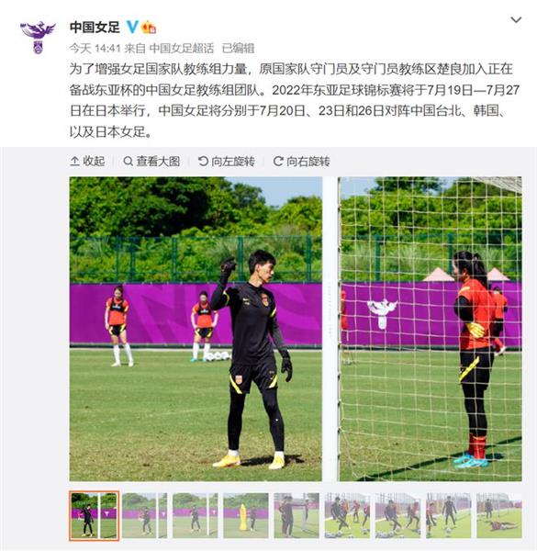Screen dimensions: 537x551
Task: Select the last thumbnail in the strip
Action: pos(499,515)
